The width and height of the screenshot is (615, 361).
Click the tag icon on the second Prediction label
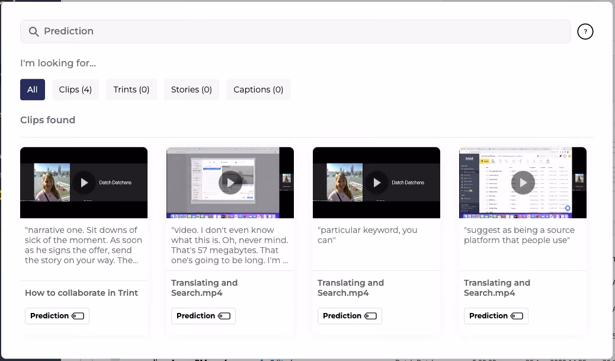point(224,316)
